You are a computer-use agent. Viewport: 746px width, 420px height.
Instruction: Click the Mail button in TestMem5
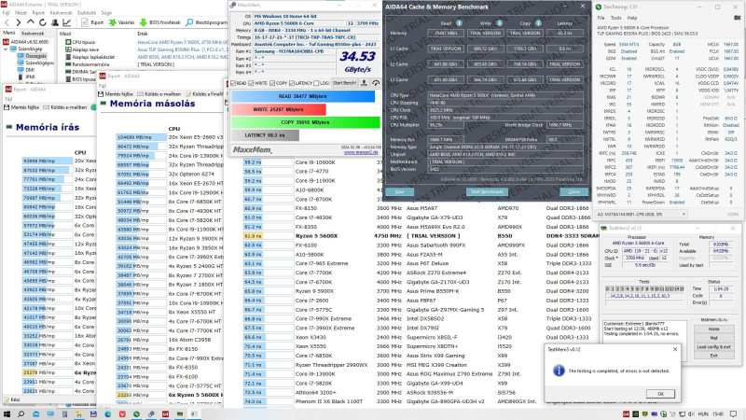coord(713,338)
